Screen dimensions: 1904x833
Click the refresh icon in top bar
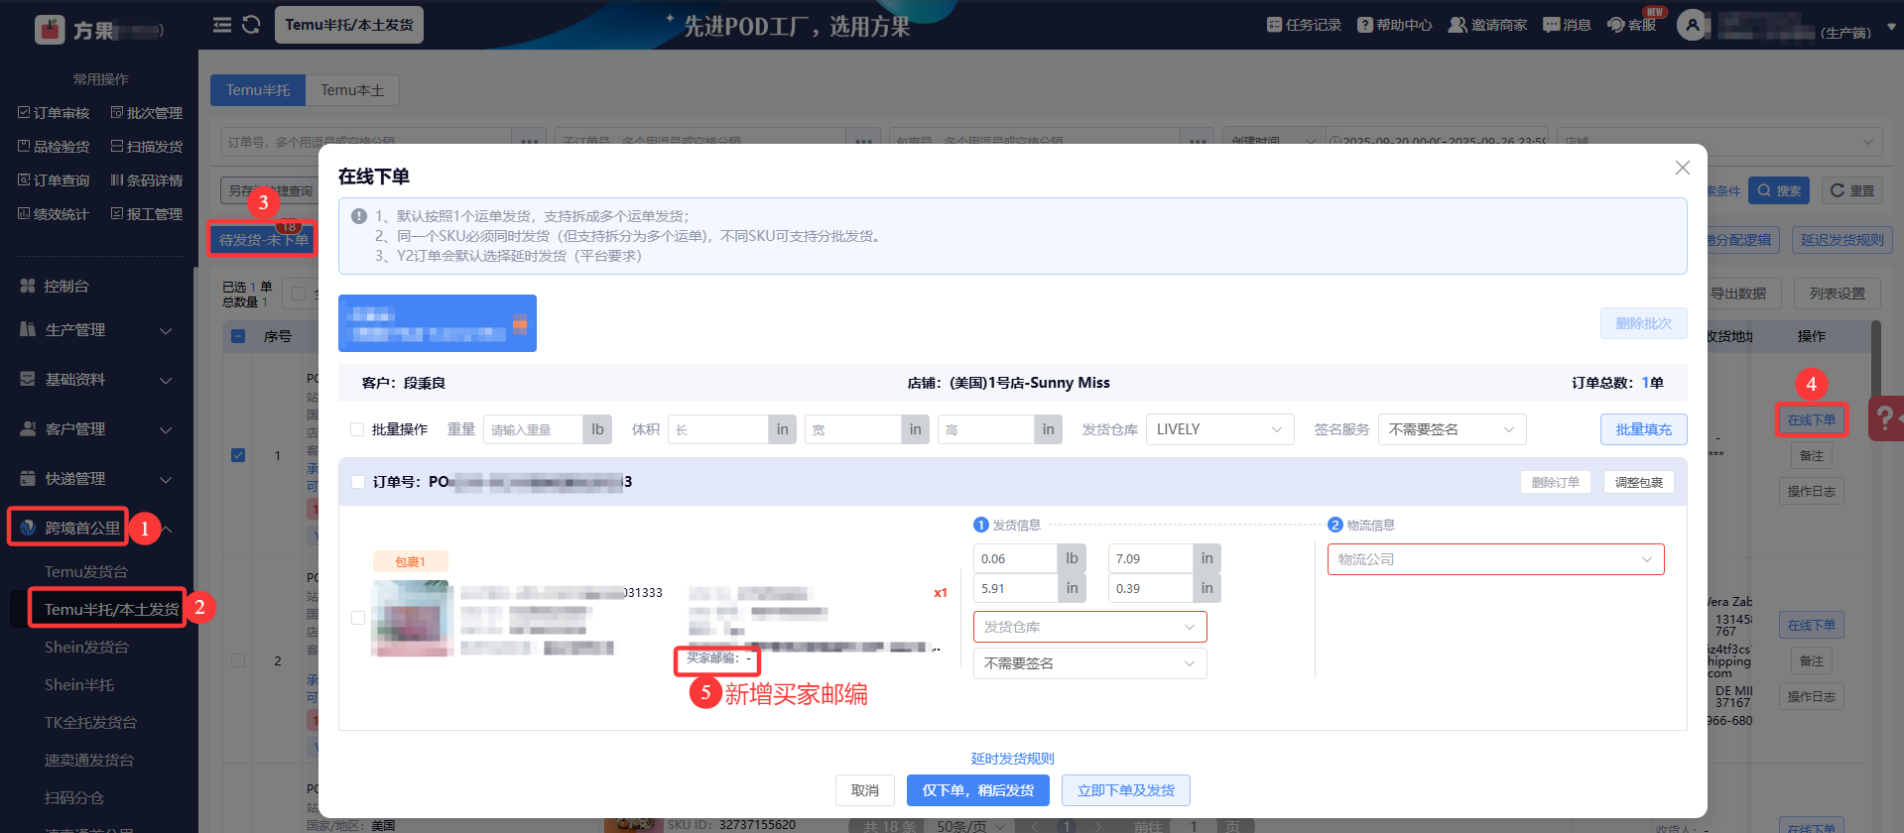[x=251, y=25]
